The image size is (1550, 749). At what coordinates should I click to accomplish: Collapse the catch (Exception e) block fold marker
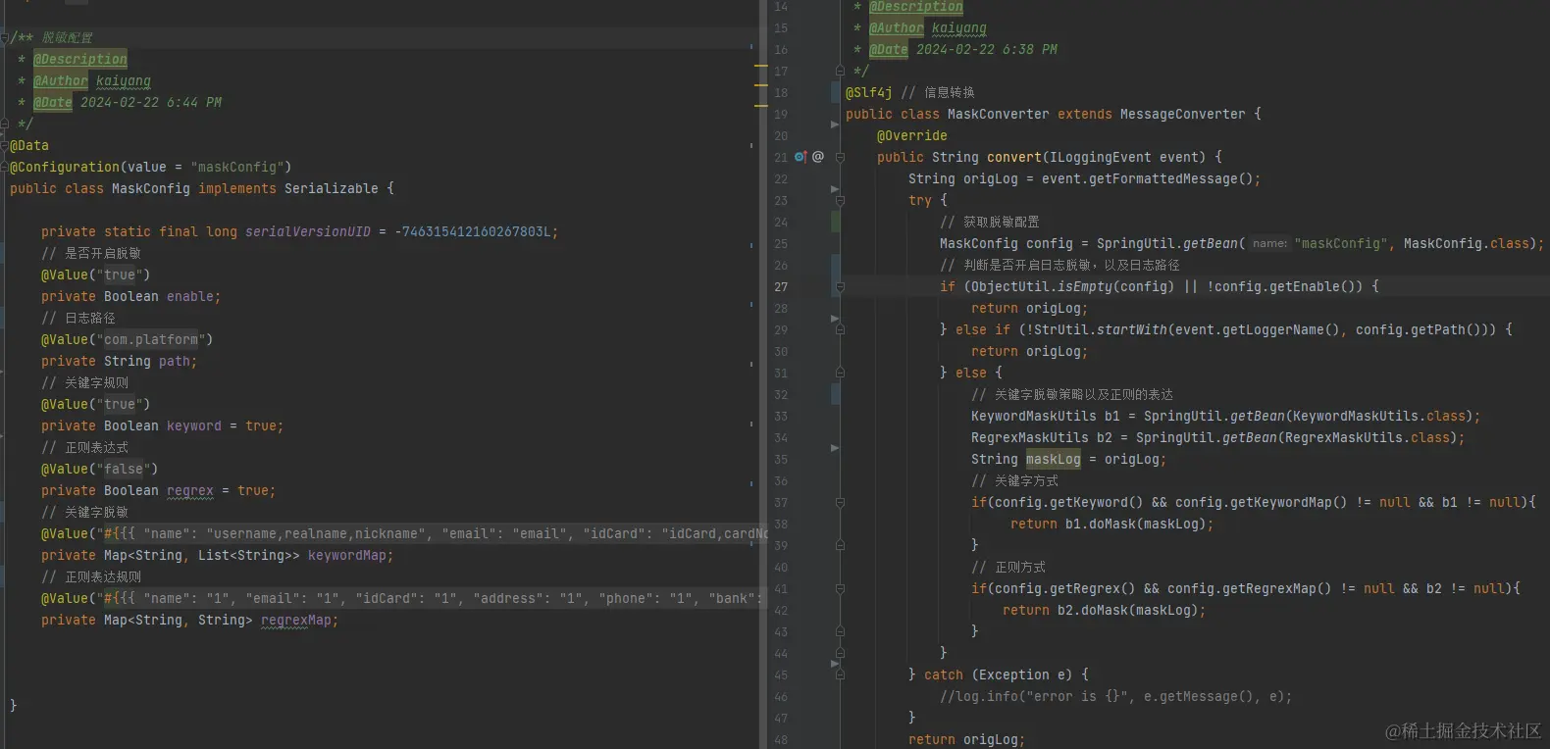coord(840,674)
